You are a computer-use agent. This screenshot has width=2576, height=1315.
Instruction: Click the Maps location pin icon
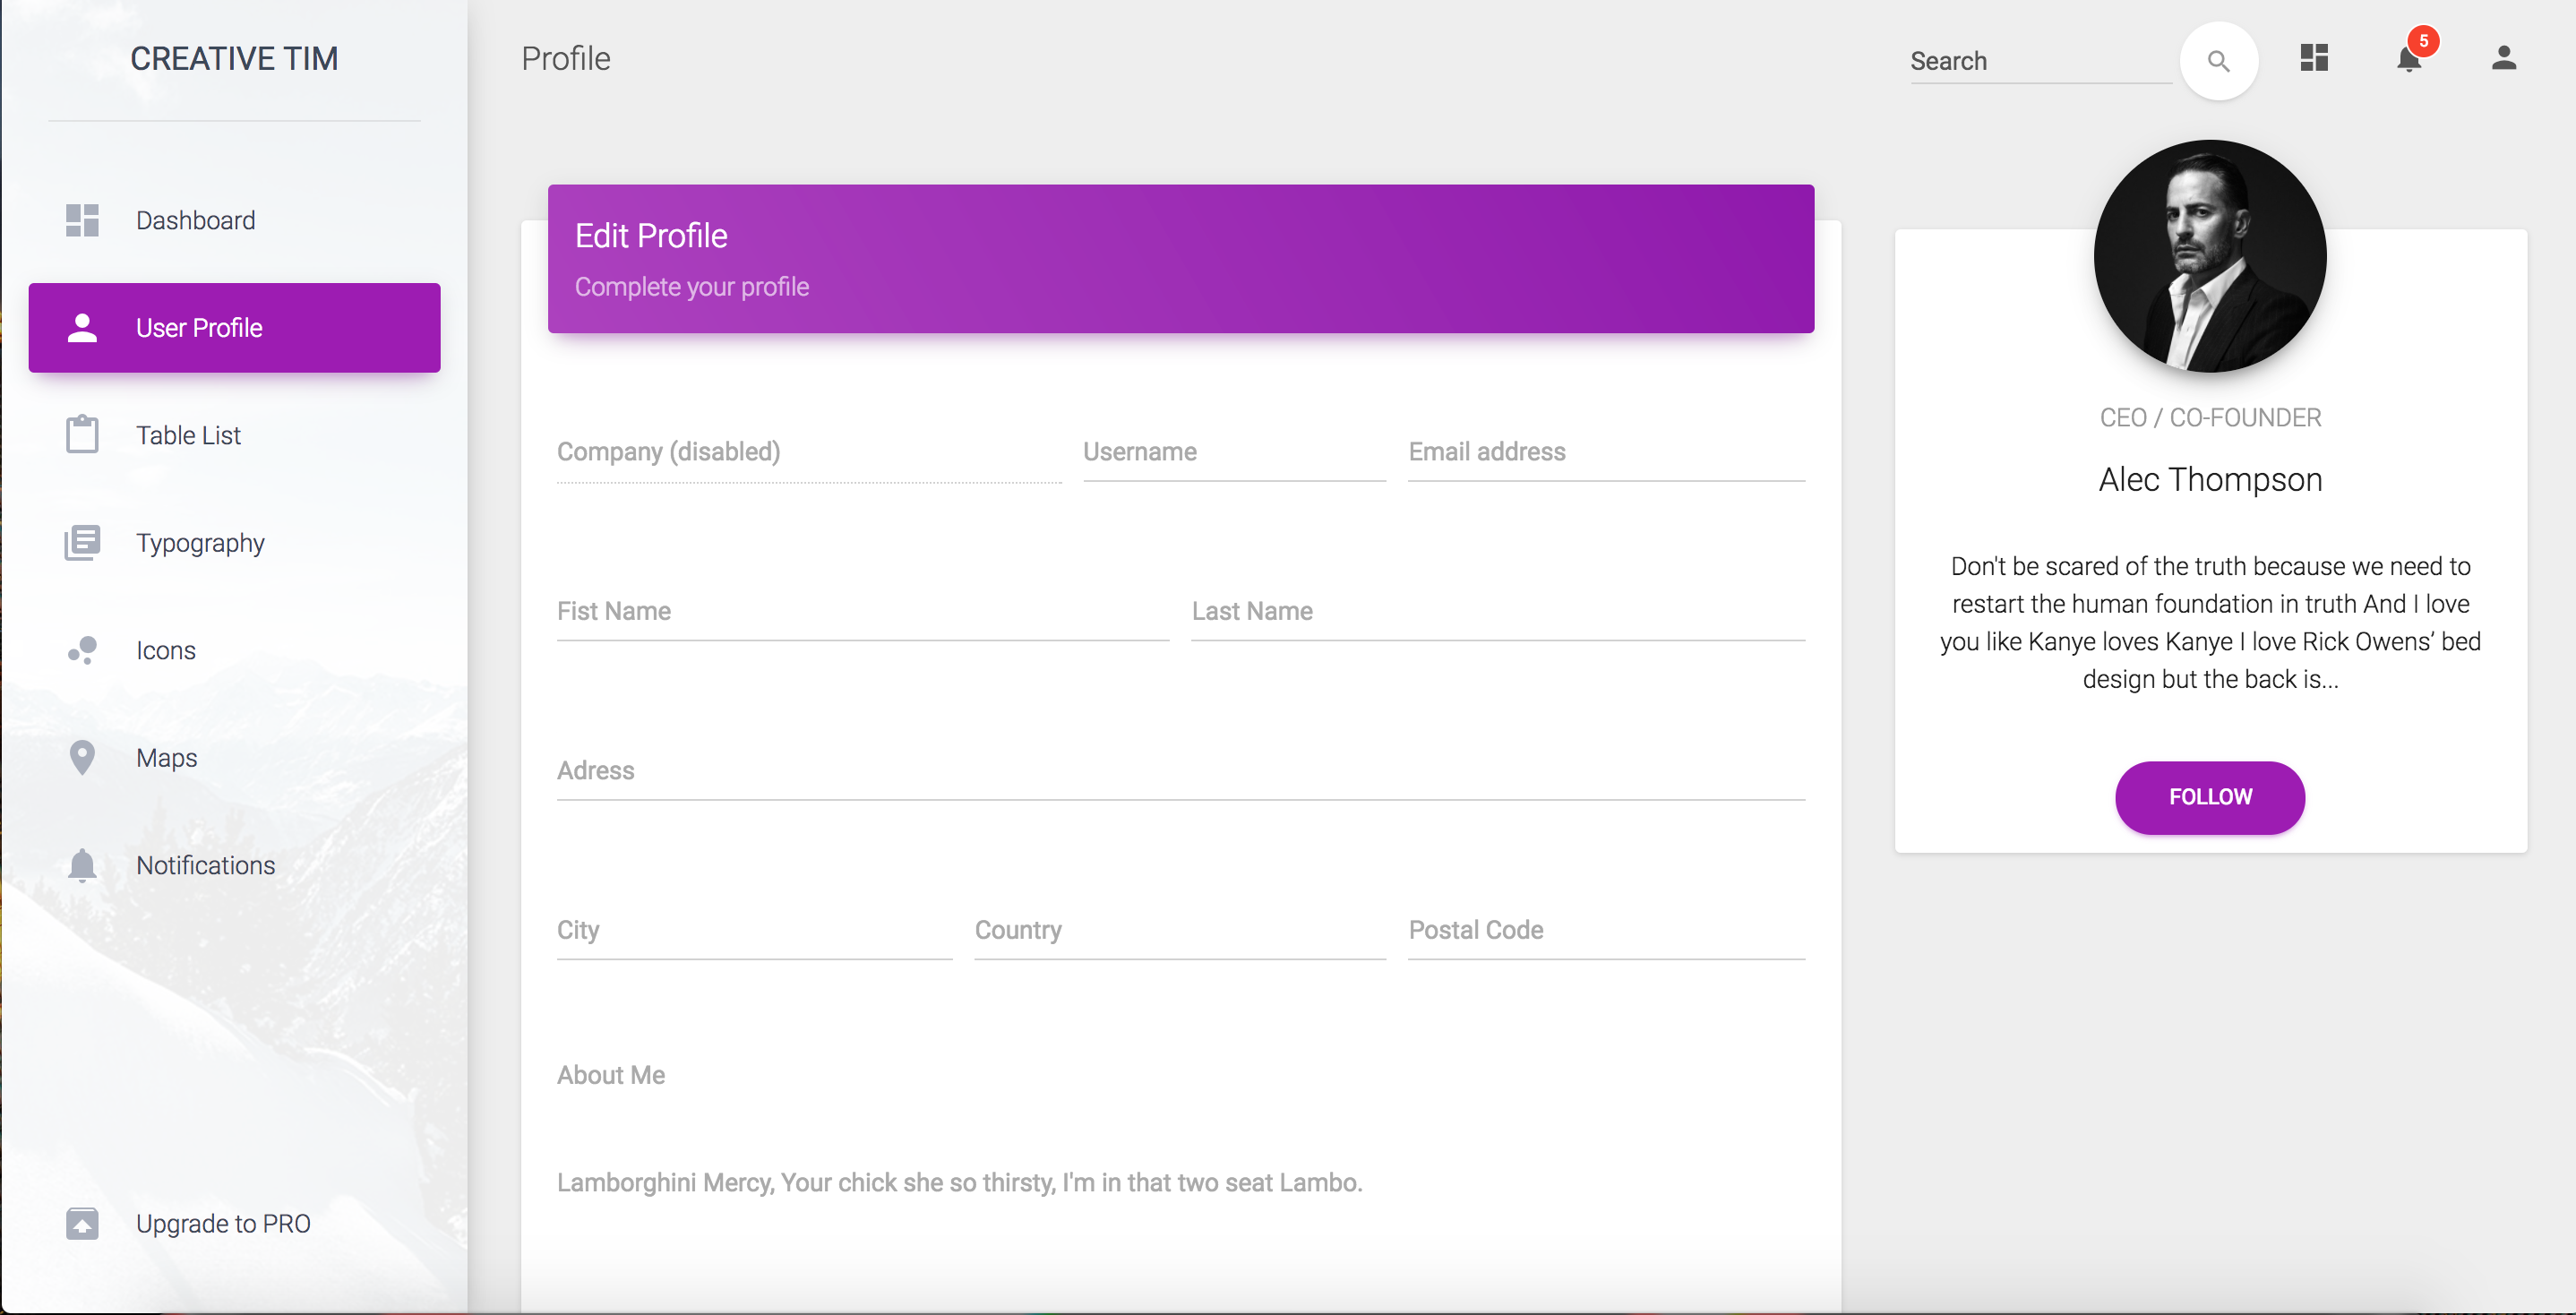pos(82,758)
